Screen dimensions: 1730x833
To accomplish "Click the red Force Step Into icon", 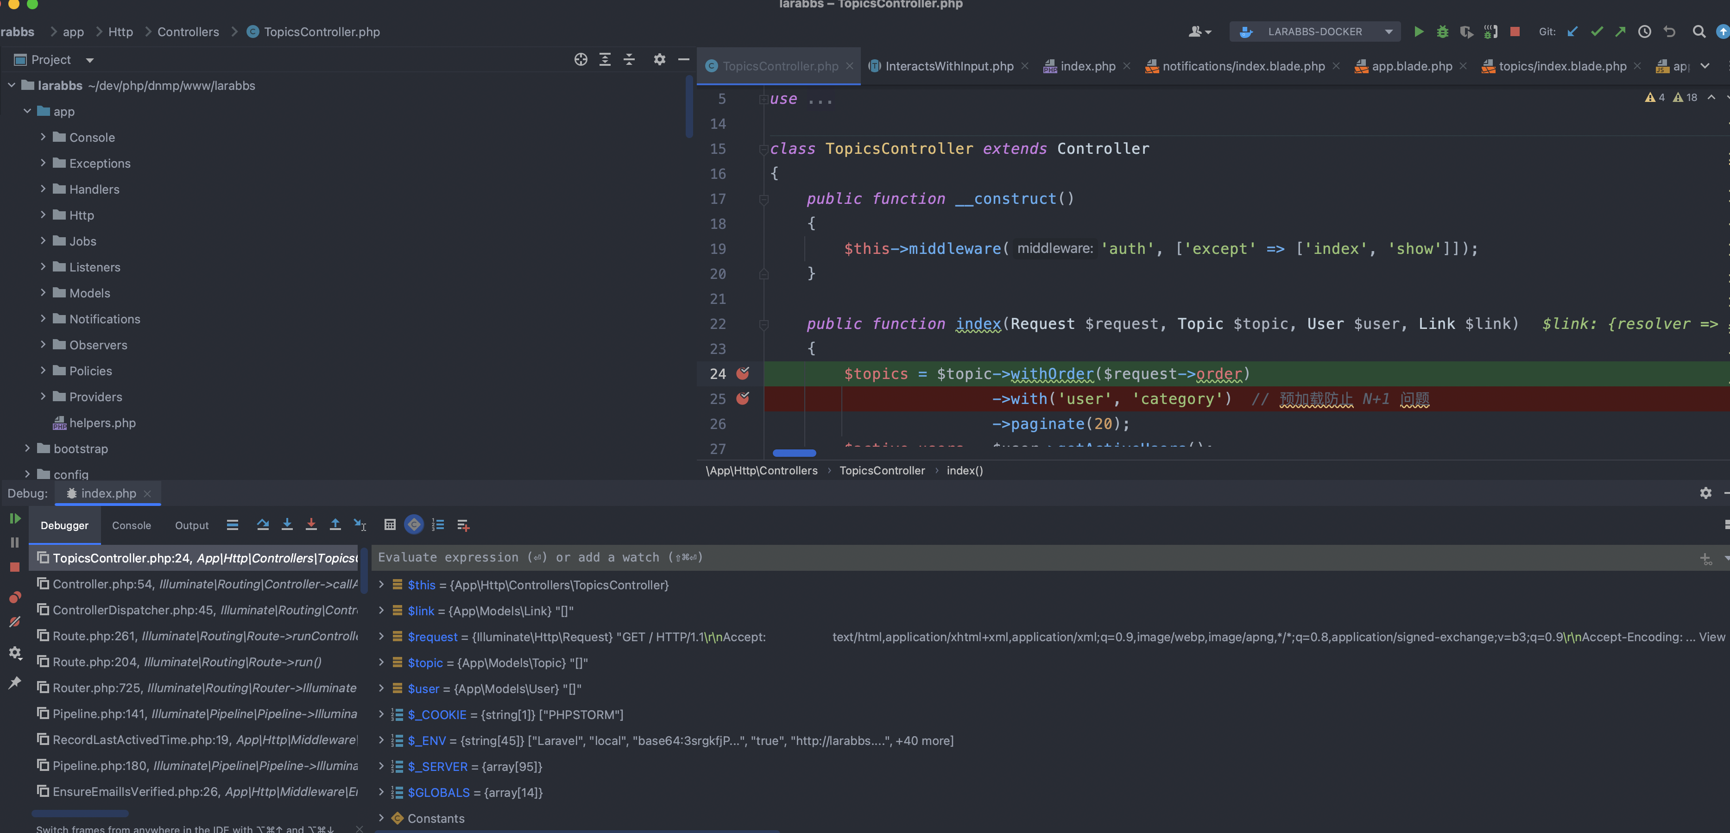I will 311,524.
